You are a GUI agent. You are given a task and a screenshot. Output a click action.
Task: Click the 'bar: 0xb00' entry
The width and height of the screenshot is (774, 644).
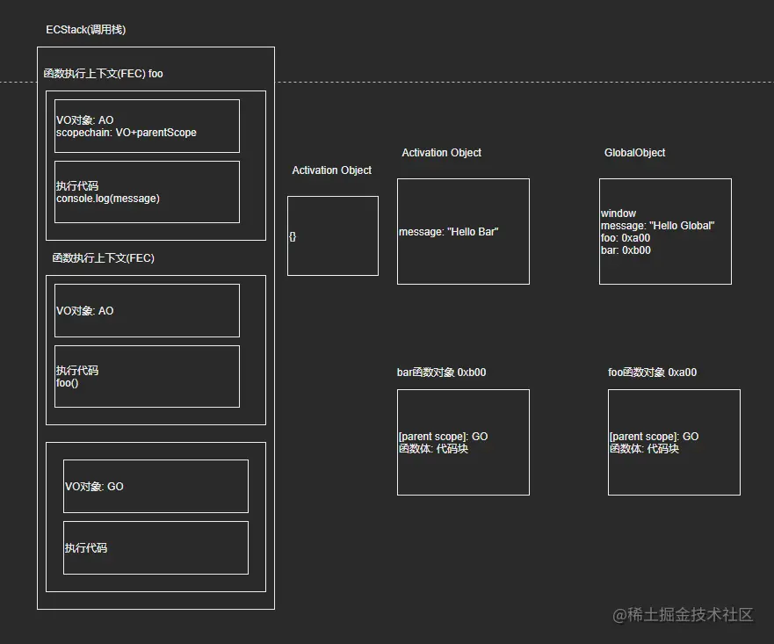[x=626, y=250]
